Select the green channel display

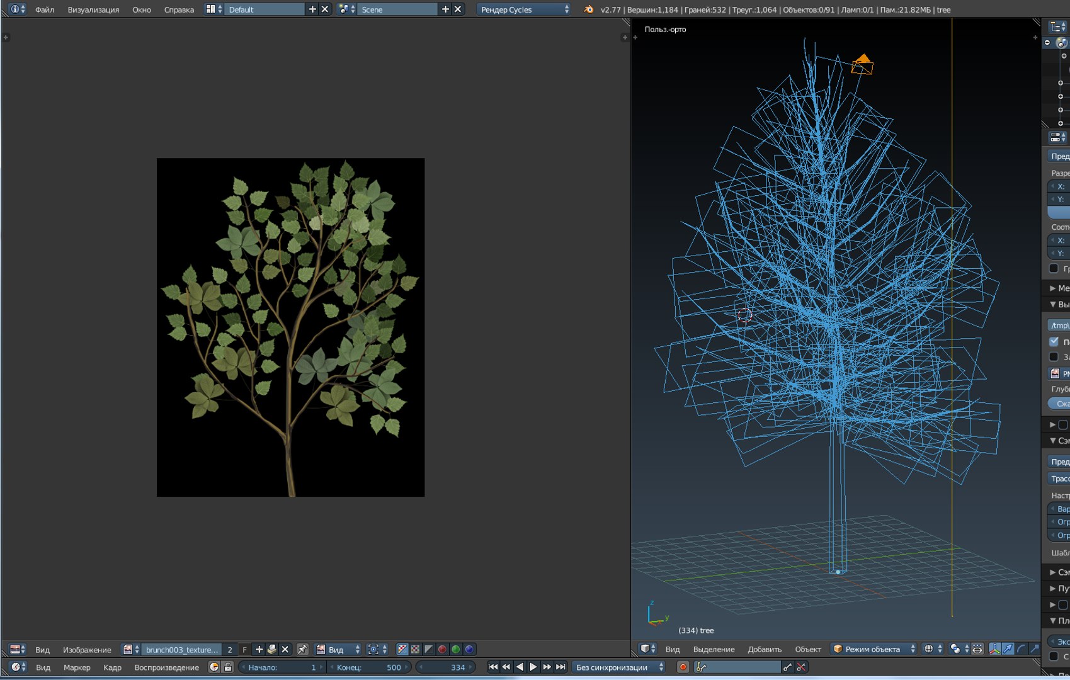click(455, 649)
